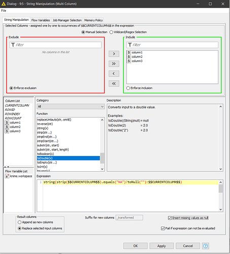Click the Apply button
230x254 pixels.
click(x=161, y=246)
